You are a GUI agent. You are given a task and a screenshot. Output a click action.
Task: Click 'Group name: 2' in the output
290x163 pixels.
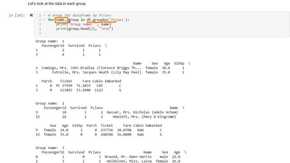point(50,104)
